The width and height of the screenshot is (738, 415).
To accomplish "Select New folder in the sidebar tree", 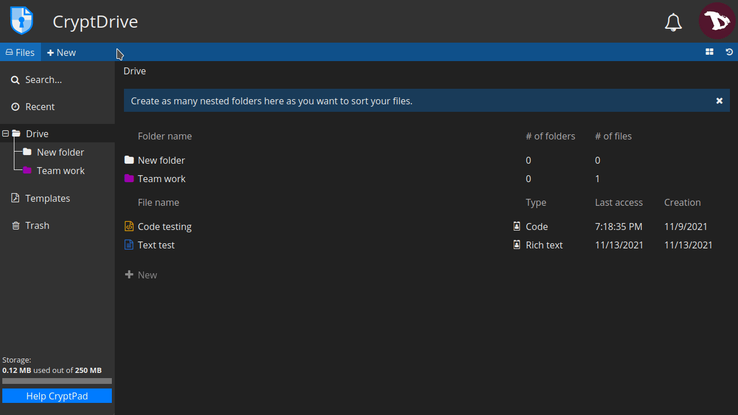I will pos(60,152).
